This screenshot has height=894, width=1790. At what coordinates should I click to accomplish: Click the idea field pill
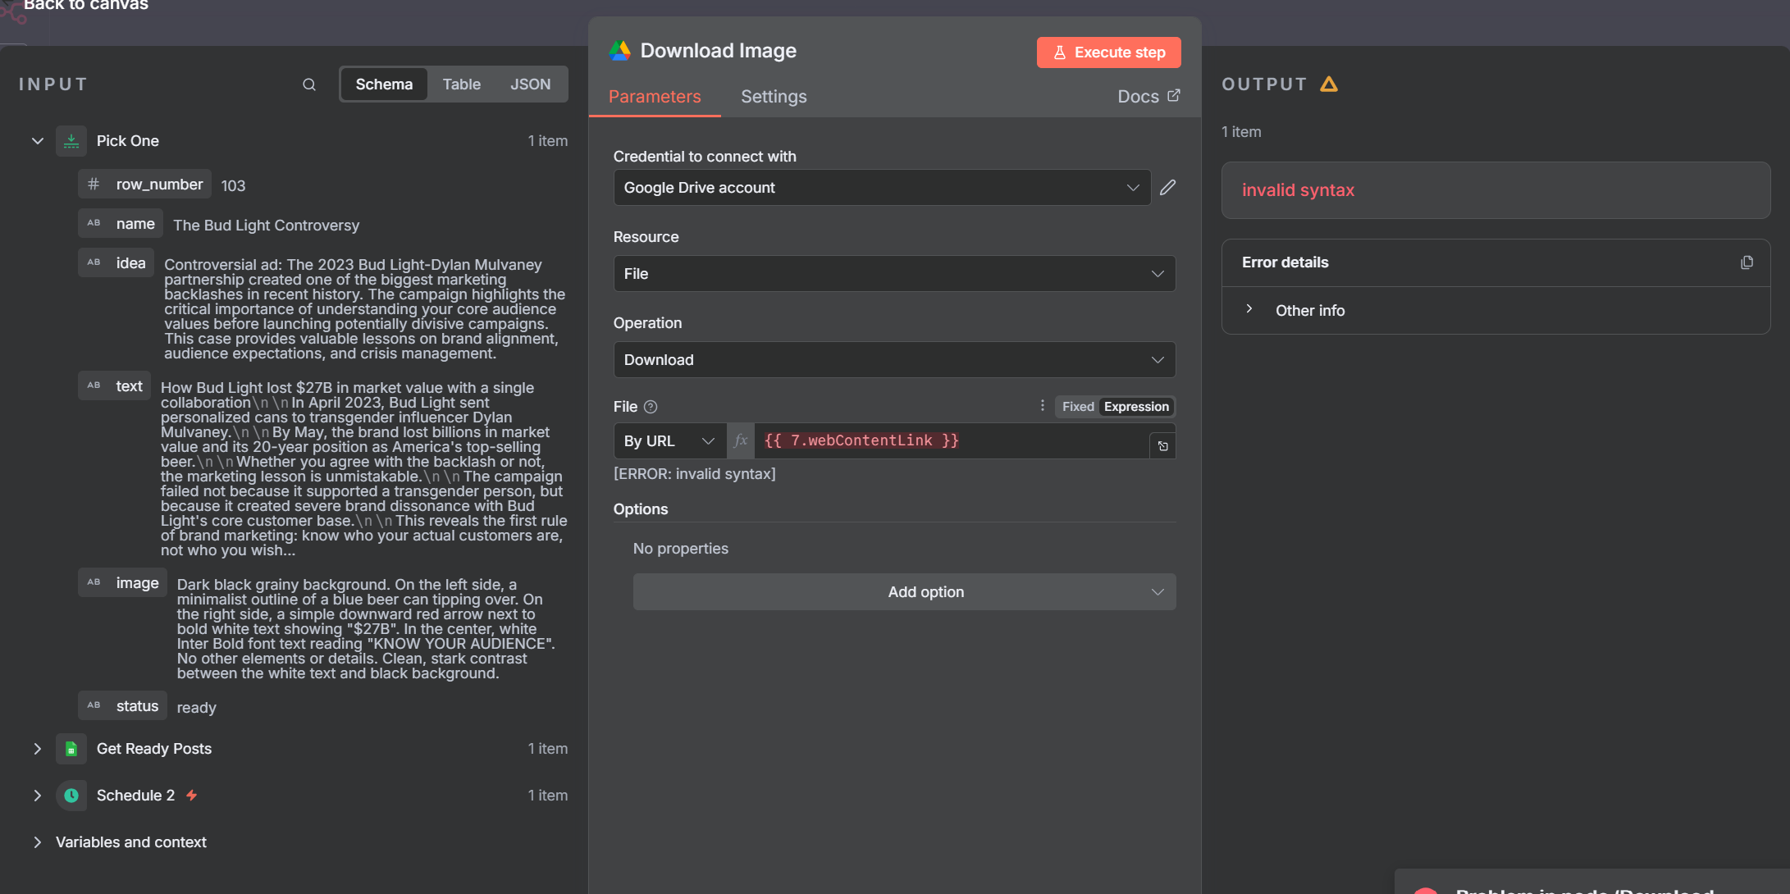(116, 263)
